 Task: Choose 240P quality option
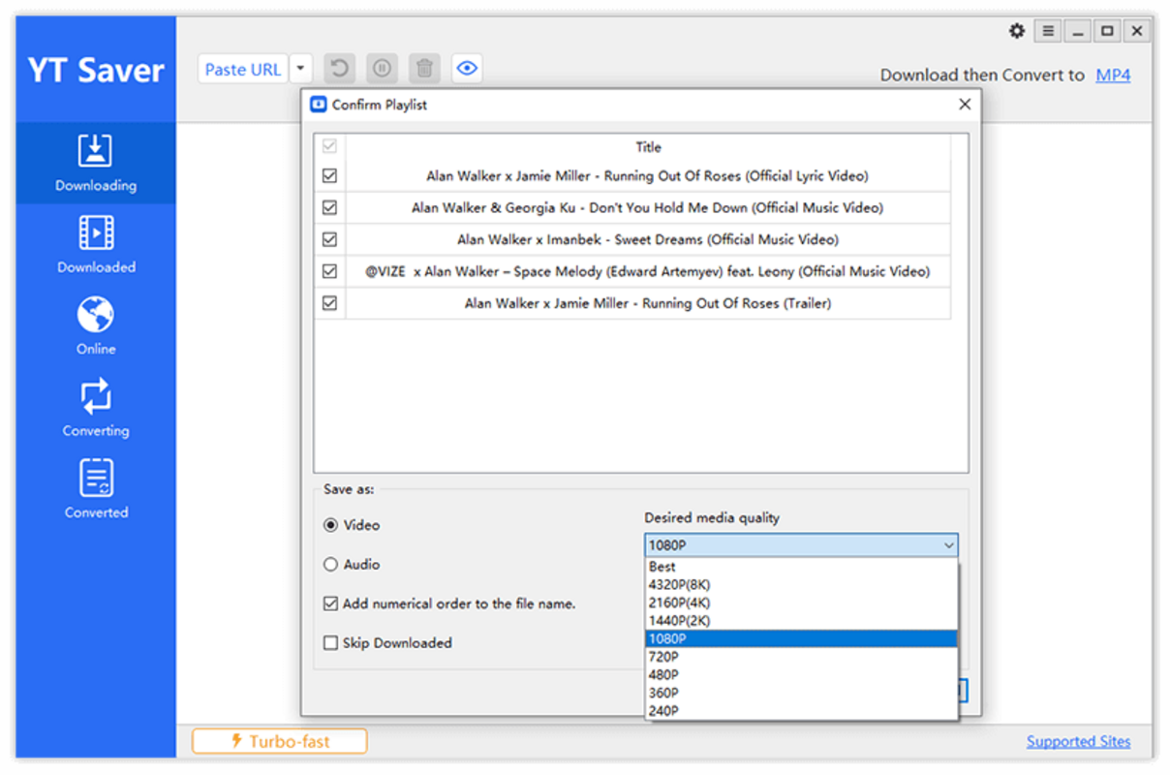point(801,710)
